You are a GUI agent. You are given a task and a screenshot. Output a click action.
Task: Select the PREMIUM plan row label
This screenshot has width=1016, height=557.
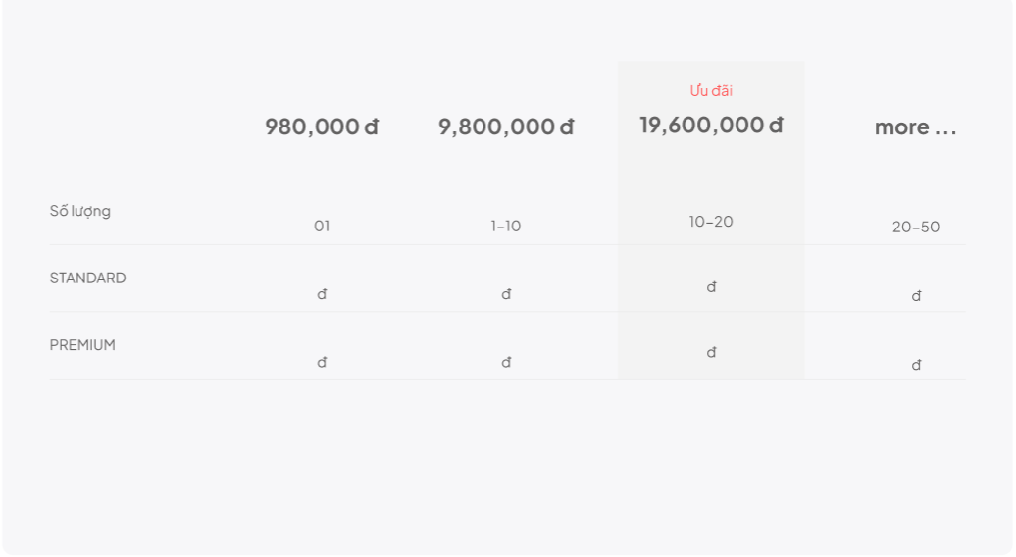tap(82, 345)
